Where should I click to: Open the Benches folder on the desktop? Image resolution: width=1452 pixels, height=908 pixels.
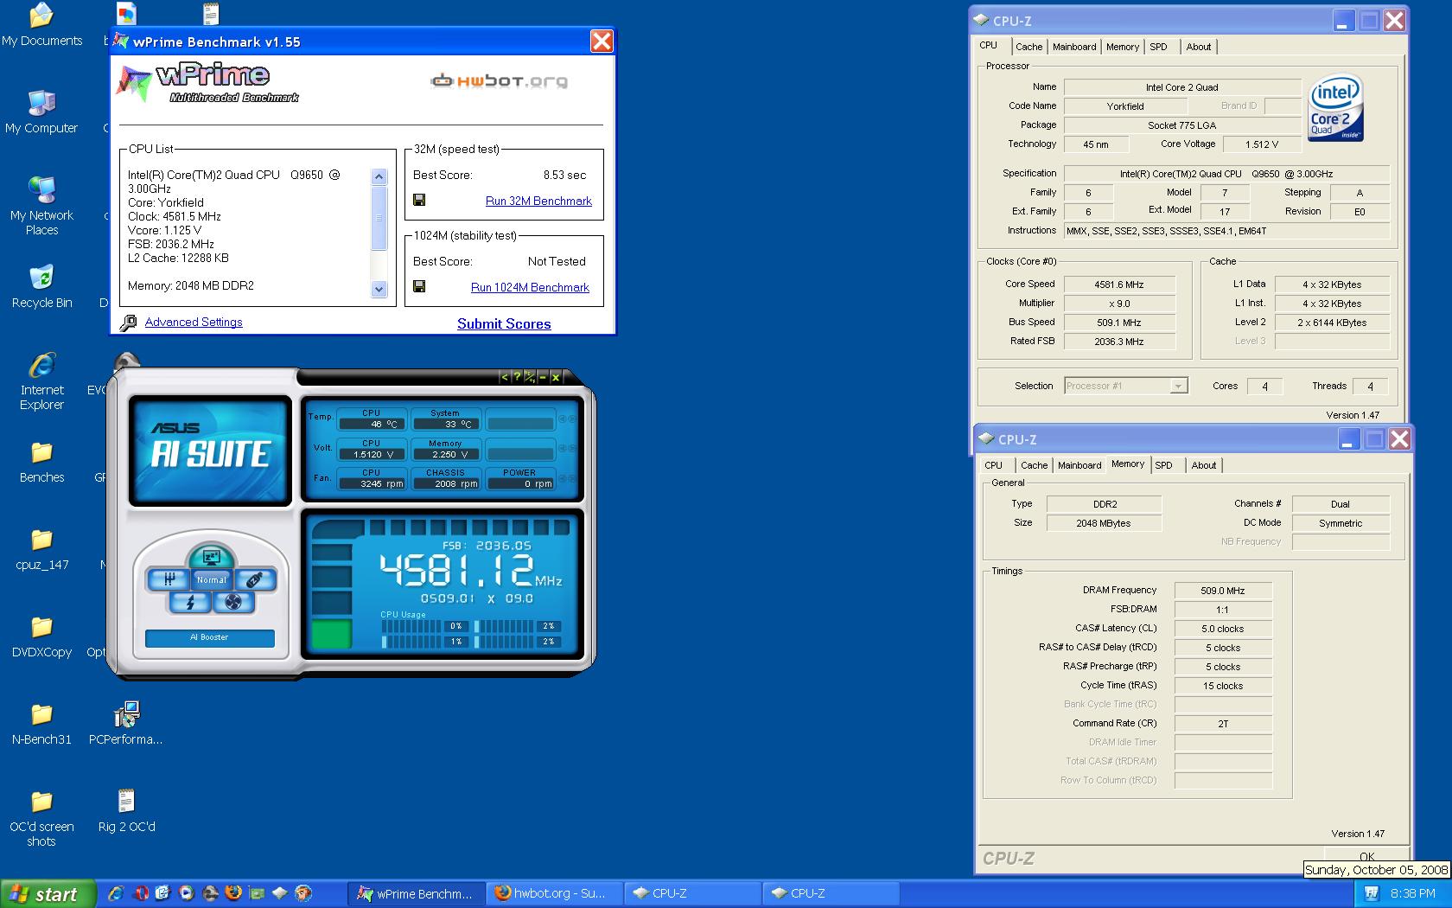pyautogui.click(x=41, y=462)
